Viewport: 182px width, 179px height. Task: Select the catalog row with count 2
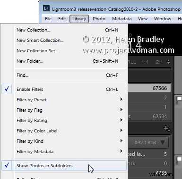pos(149,98)
